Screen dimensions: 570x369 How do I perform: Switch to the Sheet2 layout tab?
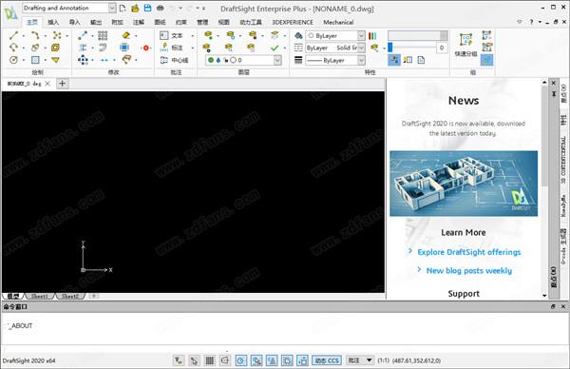pyautogui.click(x=70, y=296)
